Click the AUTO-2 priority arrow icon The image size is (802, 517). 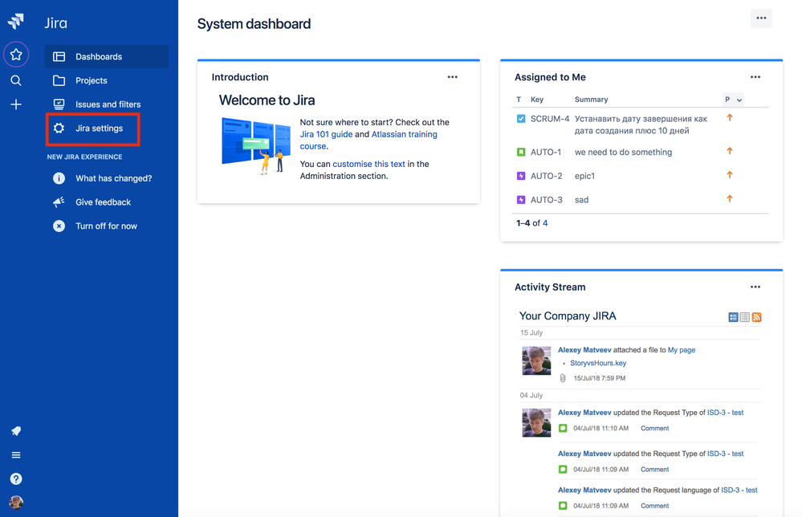(730, 175)
